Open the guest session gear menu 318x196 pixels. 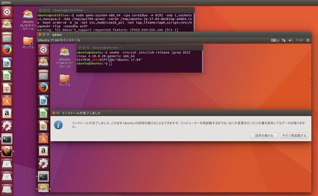click(308, 40)
